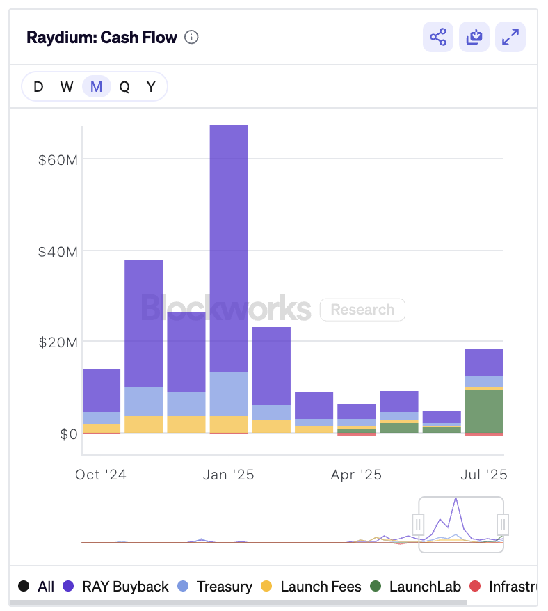This screenshot has height=611, width=548.
Task: Switch to Daily (D) interval
Action: point(38,86)
